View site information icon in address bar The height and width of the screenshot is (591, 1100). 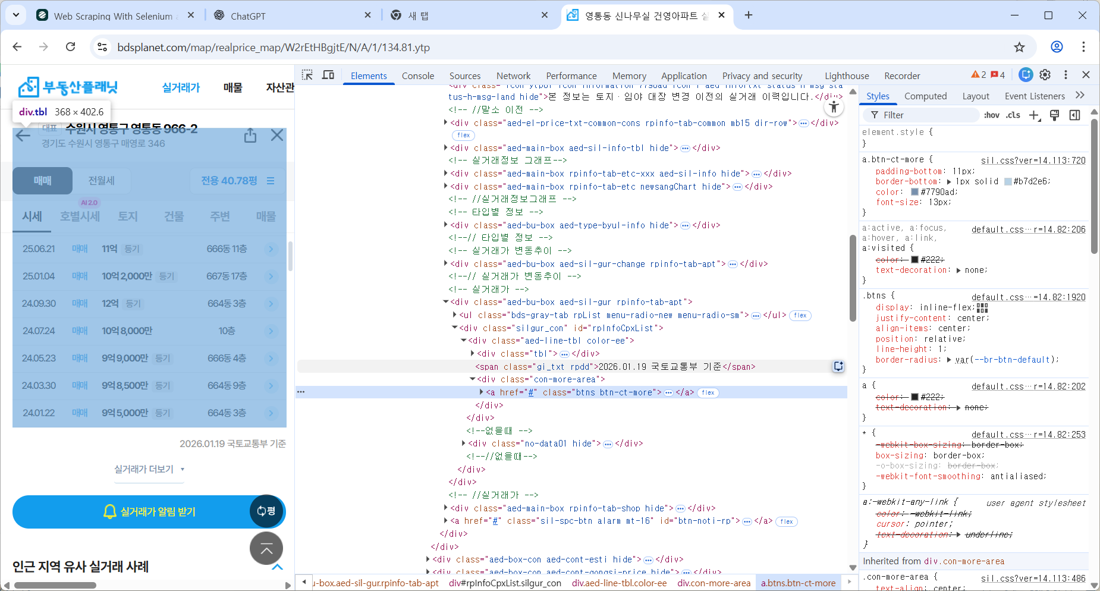(x=102, y=47)
